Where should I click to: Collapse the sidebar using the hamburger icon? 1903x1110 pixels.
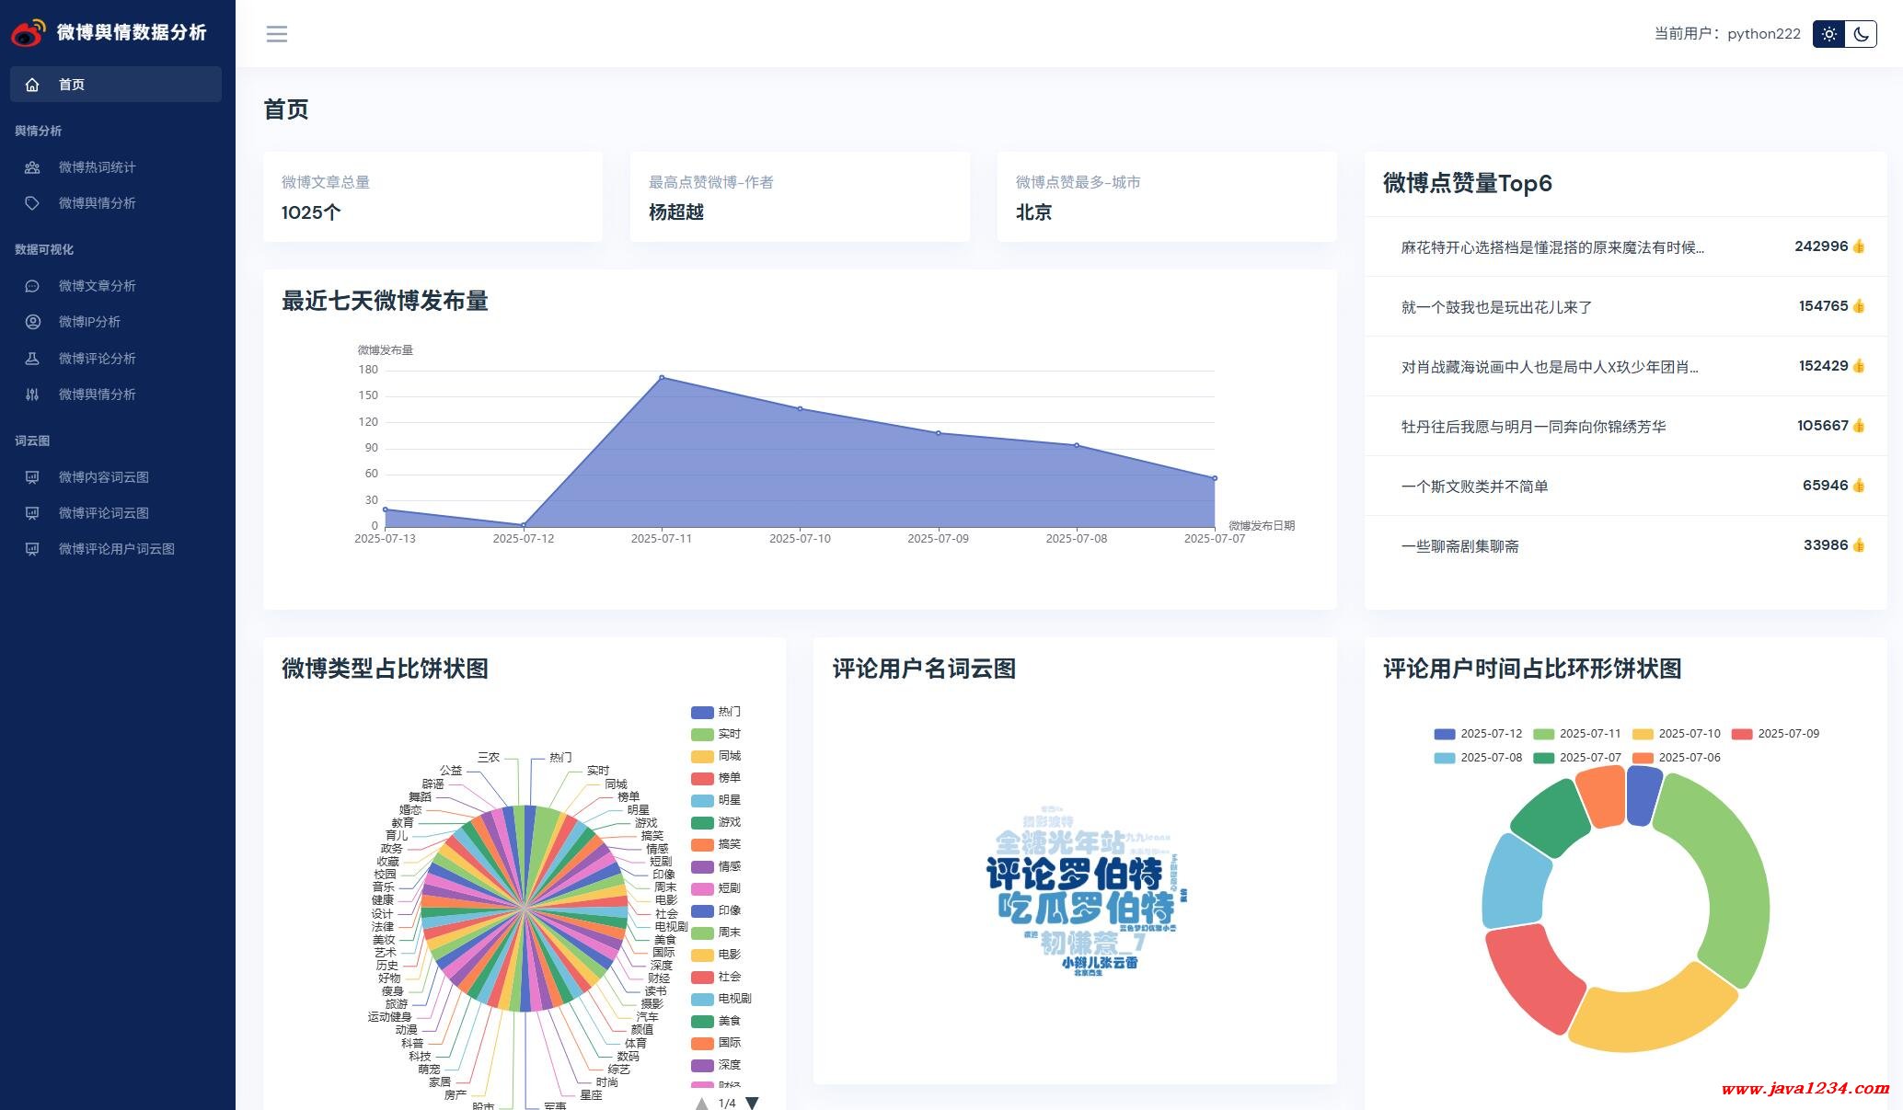[x=277, y=34]
